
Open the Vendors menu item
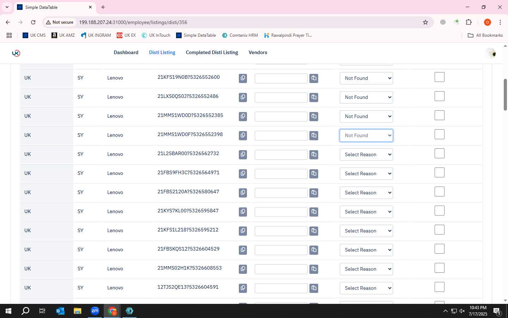point(258,52)
